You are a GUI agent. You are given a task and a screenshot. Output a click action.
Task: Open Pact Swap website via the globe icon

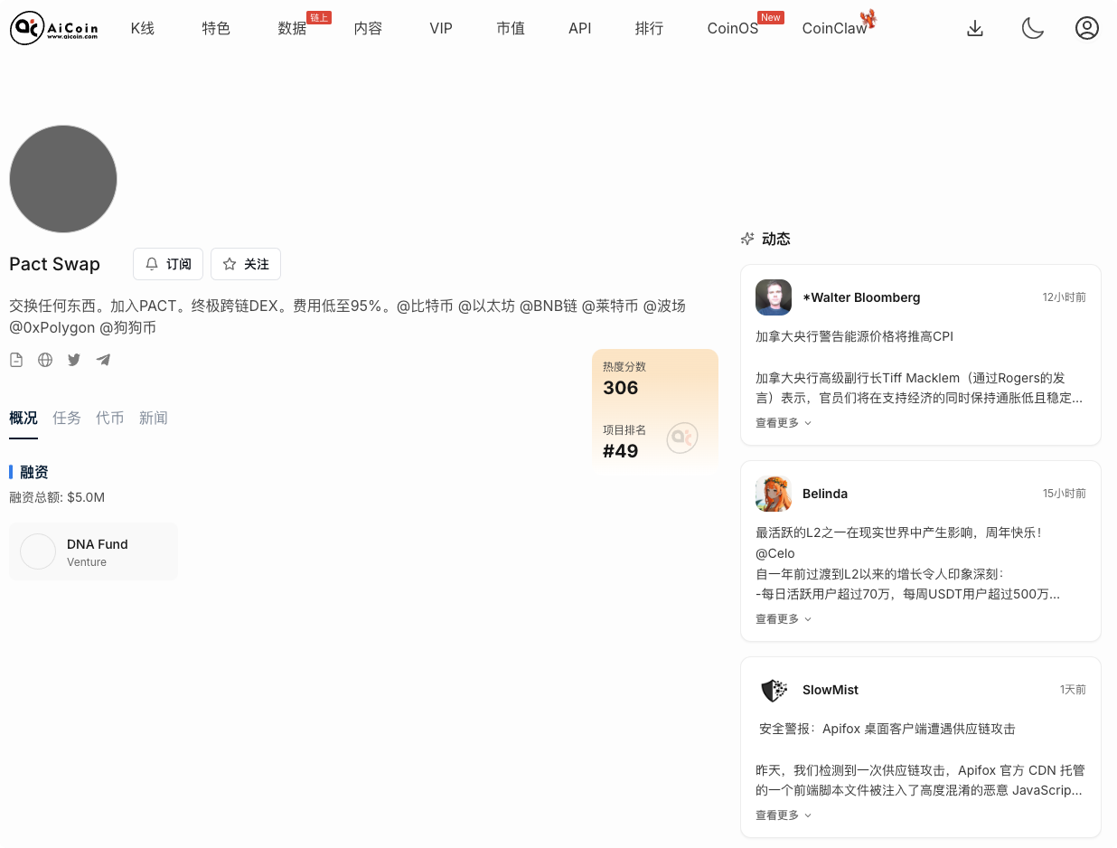point(45,360)
